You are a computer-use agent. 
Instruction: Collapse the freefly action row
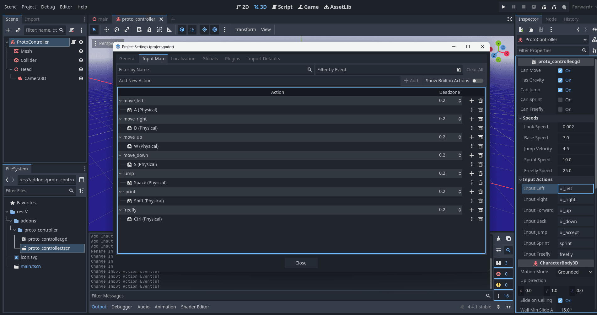(x=120, y=210)
